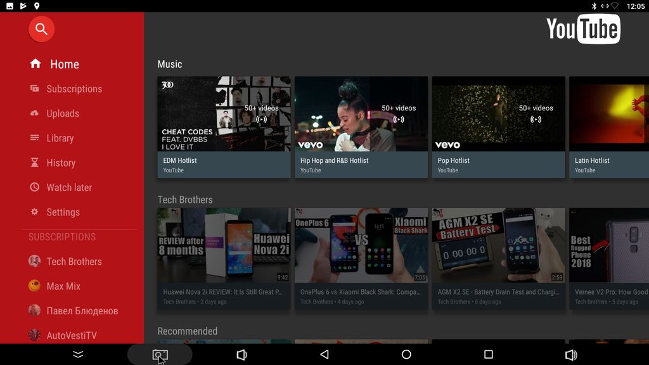Select Home in the sidebar
The image size is (649, 365).
coord(64,64)
